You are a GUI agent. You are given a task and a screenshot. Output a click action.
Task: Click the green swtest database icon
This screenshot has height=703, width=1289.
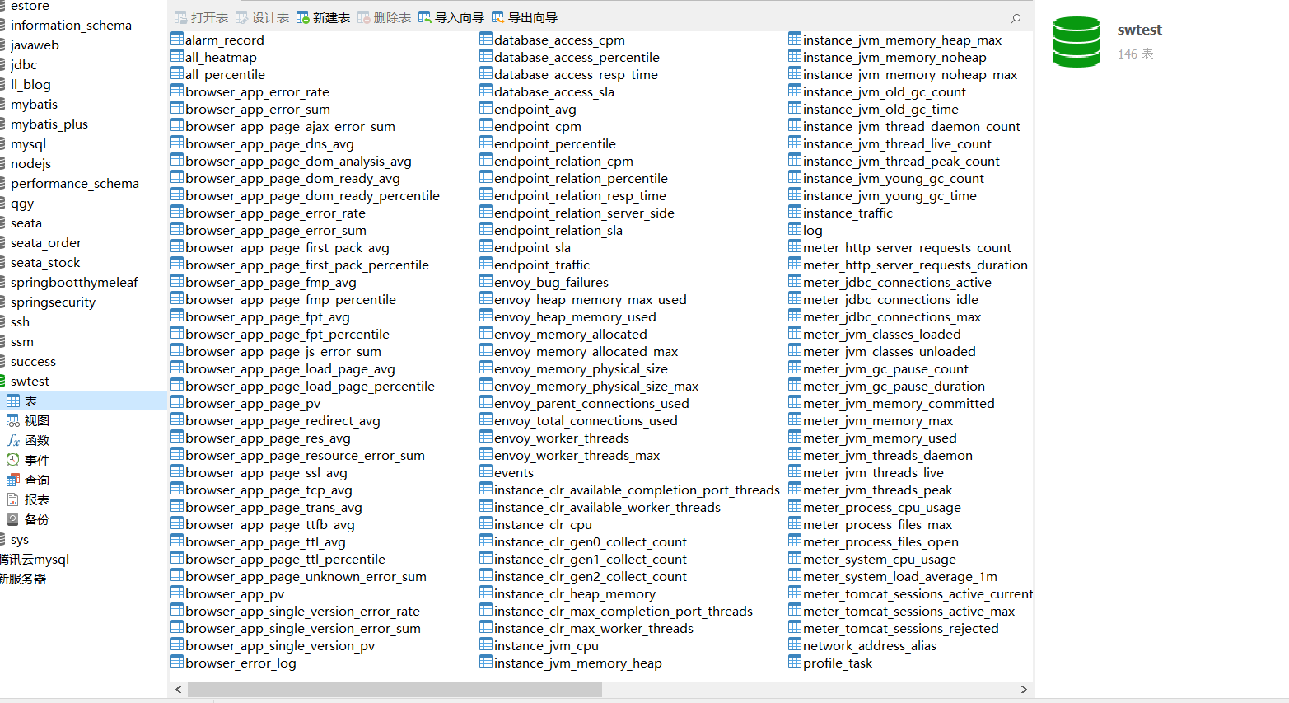click(x=1077, y=42)
